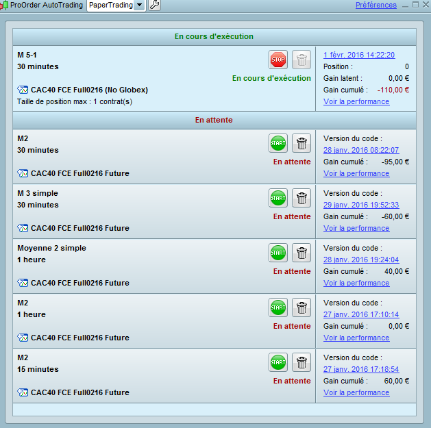Image resolution: width=431 pixels, height=428 pixels.
Task: Select the 'M 5-1' strategy name
Action: (x=27, y=55)
